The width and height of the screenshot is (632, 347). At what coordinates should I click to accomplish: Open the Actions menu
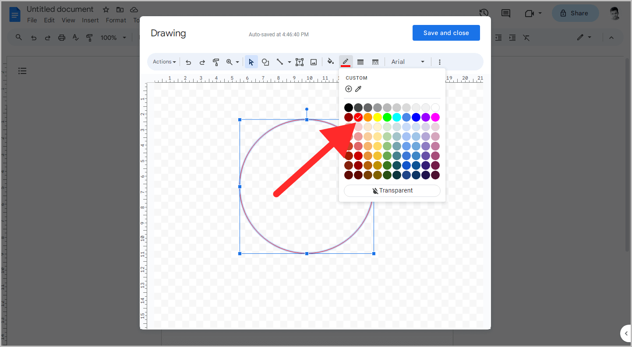click(x=162, y=62)
